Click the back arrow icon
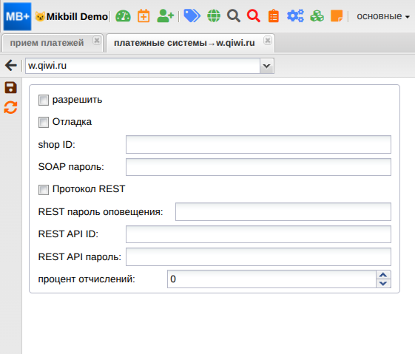Screen dimensions: 415x354 point(11,65)
